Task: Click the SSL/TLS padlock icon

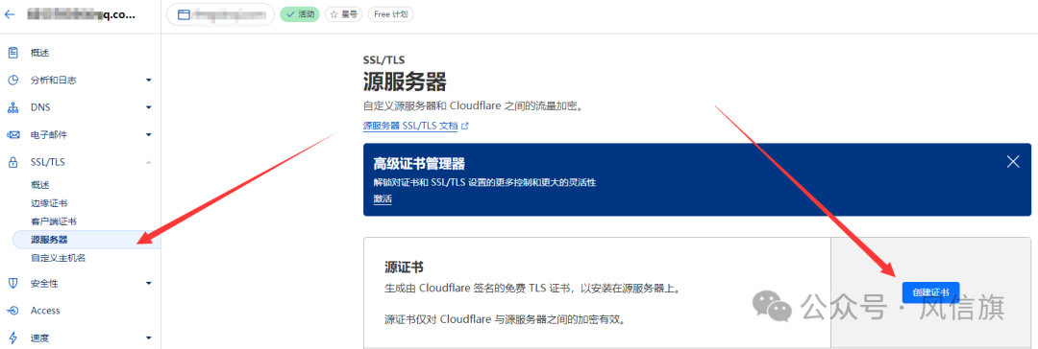Action: (12, 162)
